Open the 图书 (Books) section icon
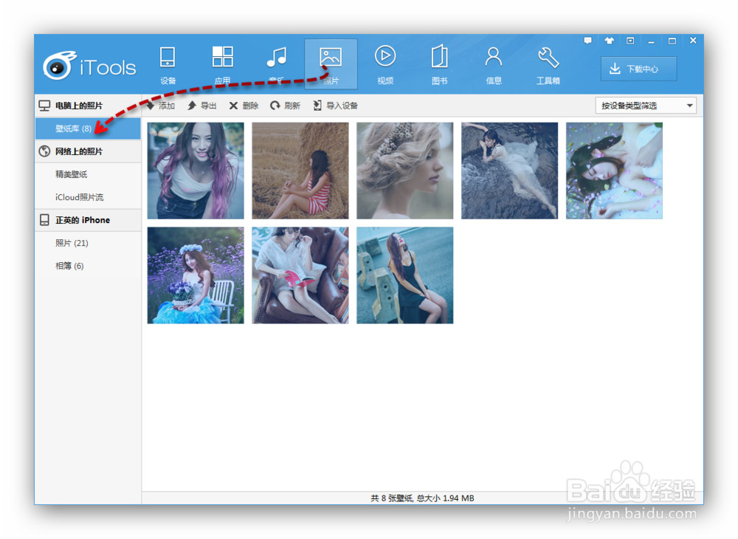 coord(439,63)
